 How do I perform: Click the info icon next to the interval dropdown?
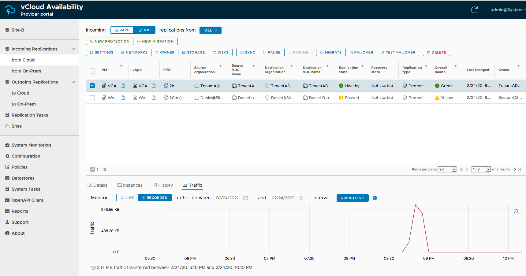(375, 198)
